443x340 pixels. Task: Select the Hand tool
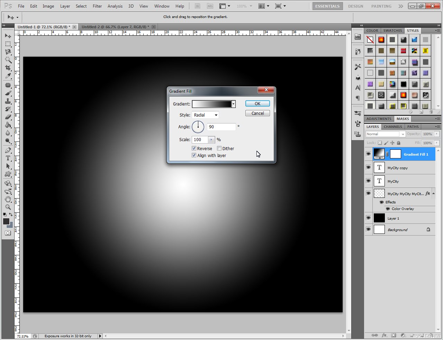[x=8, y=199]
